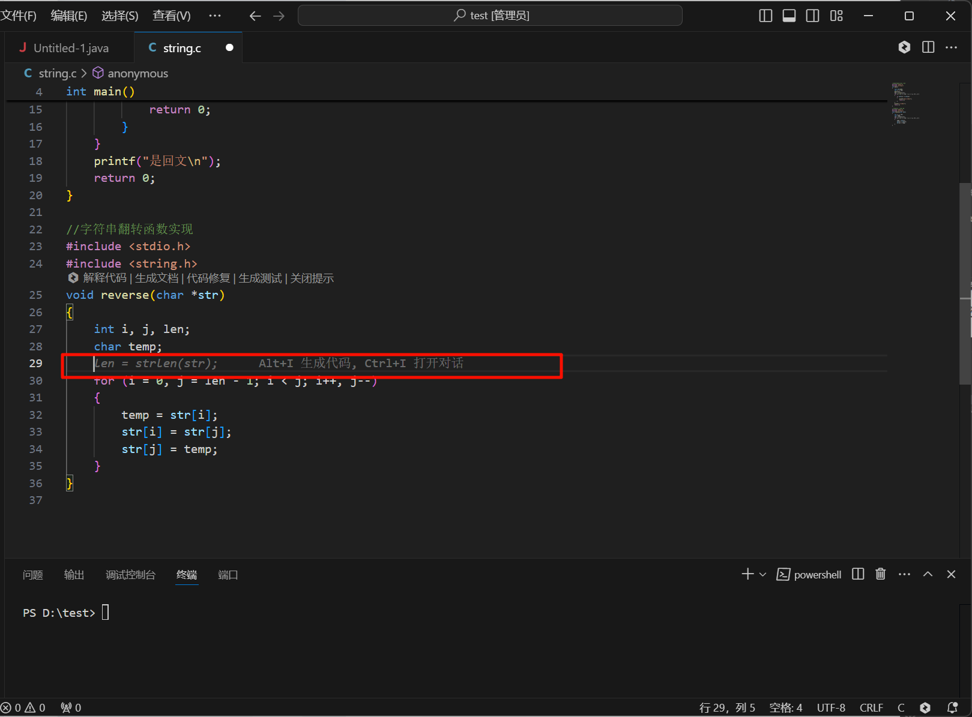Split the terminal panel
The image size is (972, 717).
858,574
